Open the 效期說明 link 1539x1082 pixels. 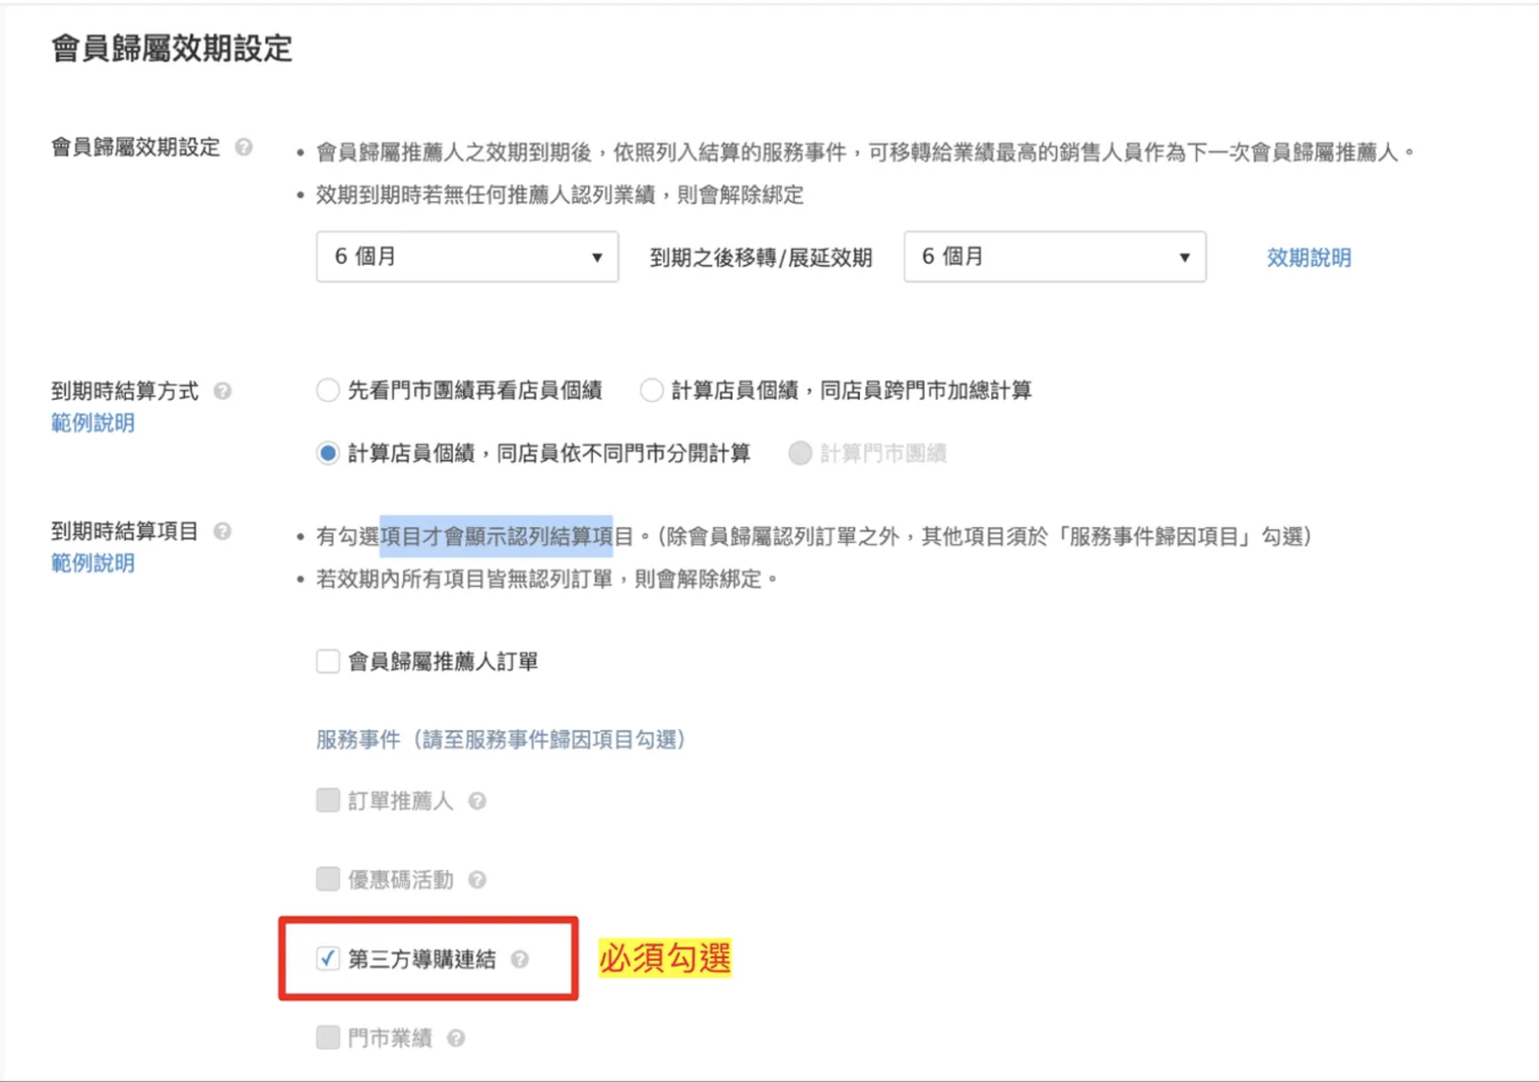pyautogui.click(x=1308, y=258)
